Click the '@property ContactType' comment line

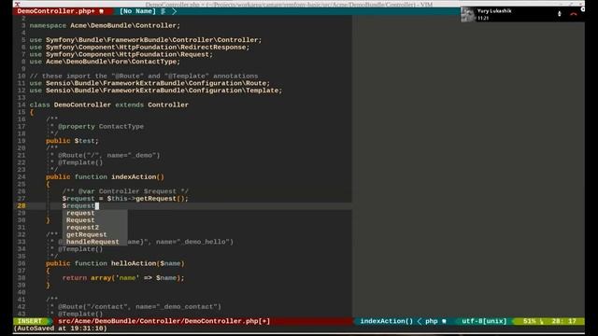click(101, 127)
